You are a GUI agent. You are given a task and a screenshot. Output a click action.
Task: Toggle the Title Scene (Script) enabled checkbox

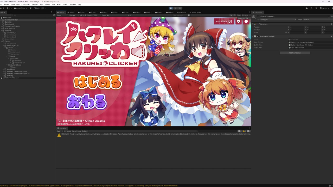click(x=258, y=36)
